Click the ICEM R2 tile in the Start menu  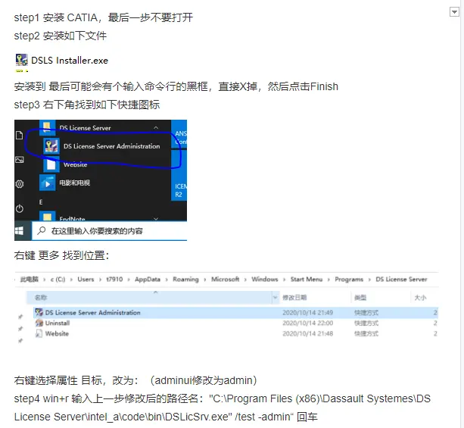(x=179, y=175)
